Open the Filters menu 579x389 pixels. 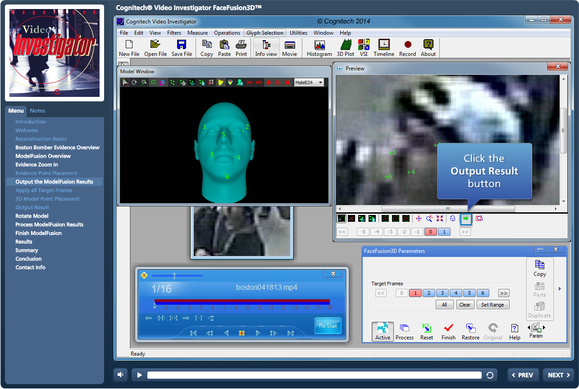tap(174, 33)
